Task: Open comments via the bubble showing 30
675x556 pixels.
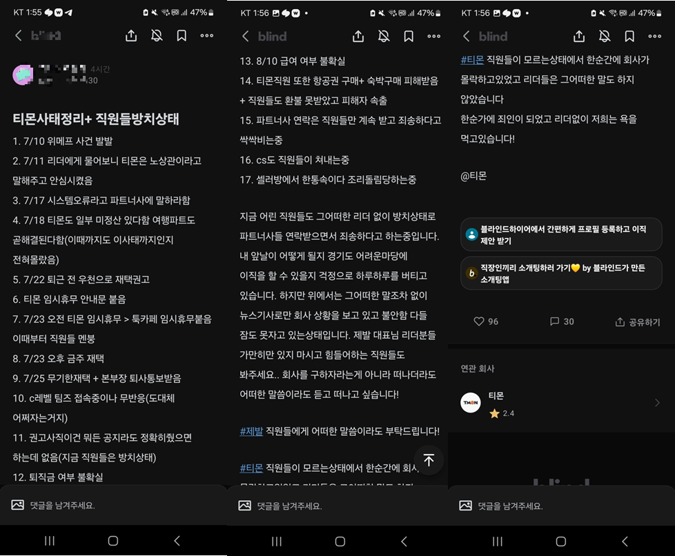Action: click(562, 321)
